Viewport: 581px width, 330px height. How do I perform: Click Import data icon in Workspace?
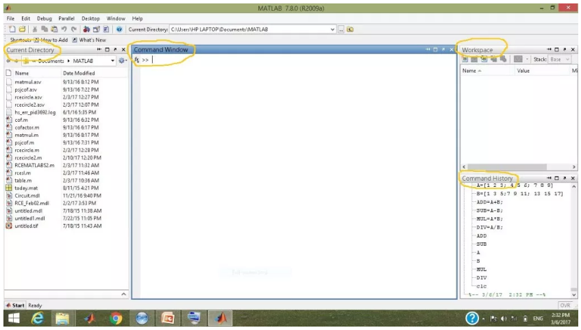(x=484, y=60)
